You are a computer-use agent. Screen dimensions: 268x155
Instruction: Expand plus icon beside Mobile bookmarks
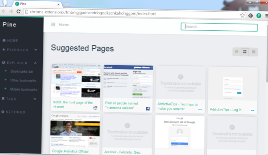click(5, 89)
